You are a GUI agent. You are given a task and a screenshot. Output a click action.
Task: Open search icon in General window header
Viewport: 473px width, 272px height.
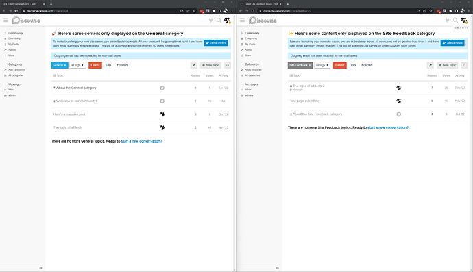coord(219,20)
